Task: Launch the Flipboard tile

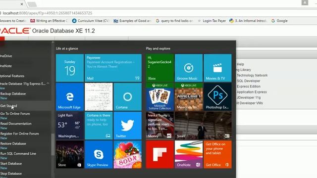Action: pyautogui.click(x=159, y=154)
